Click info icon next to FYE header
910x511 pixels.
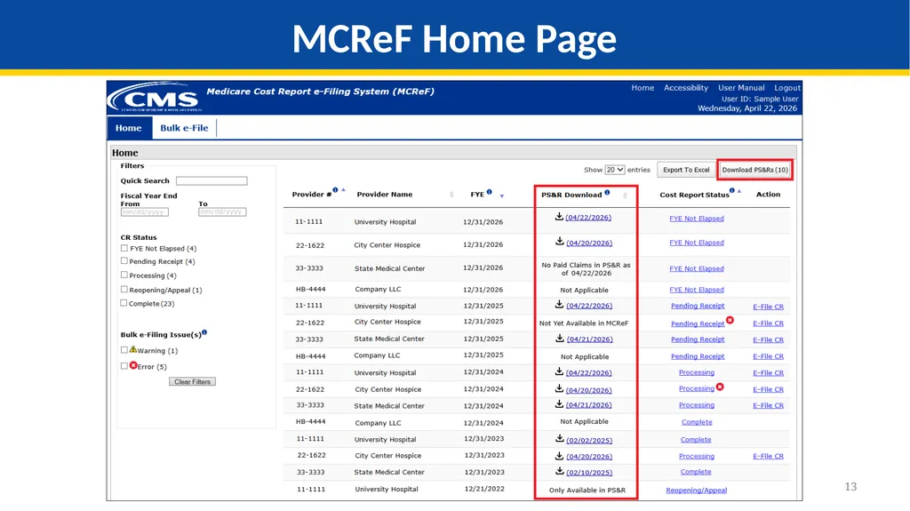pos(490,192)
